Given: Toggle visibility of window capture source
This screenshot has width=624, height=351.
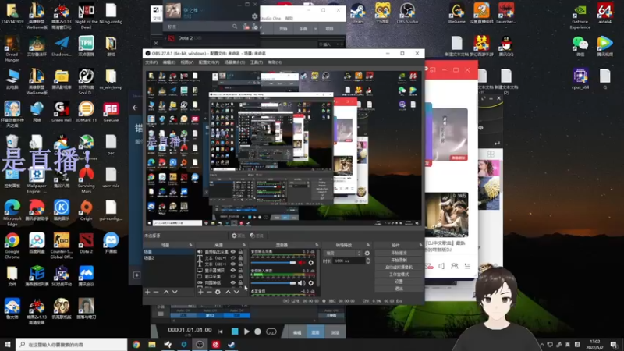Looking at the screenshot, I should pyautogui.click(x=233, y=277).
